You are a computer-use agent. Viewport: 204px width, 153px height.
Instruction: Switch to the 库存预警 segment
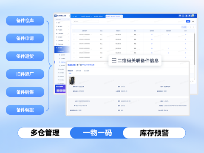[154, 133]
